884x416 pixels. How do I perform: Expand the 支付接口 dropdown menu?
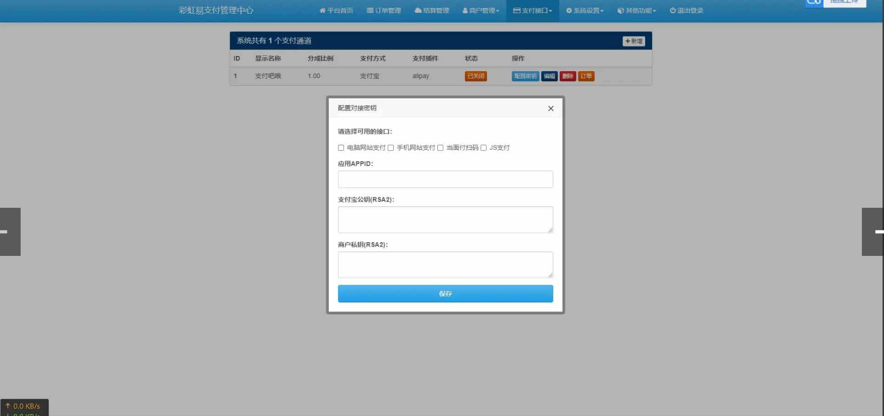pyautogui.click(x=533, y=10)
